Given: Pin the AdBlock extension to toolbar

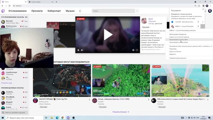Looking at the screenshot, I should point(198,26).
